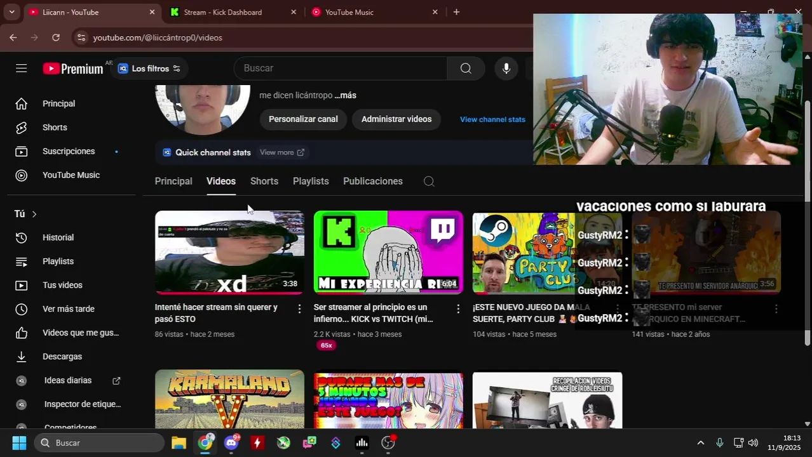Open Los filtros extension button
The width and height of the screenshot is (812, 457).
[x=149, y=69]
